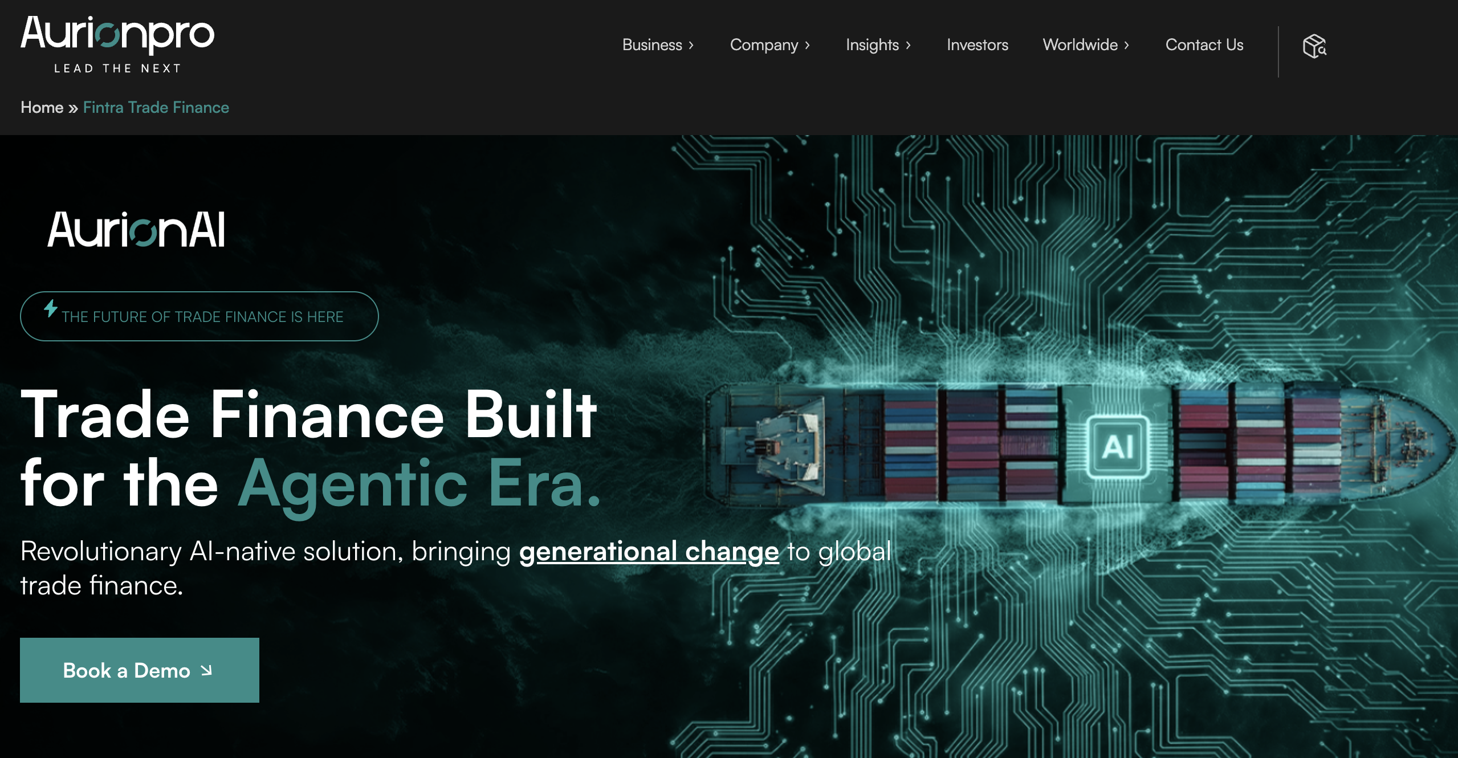Click the Fintra Trade Finance breadcrumb
The height and width of the screenshot is (758, 1458).
[156, 107]
